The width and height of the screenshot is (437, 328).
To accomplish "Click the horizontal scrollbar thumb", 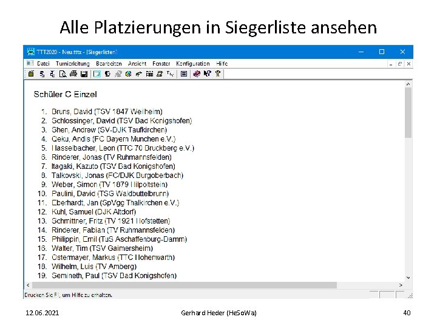I will click(x=185, y=285).
